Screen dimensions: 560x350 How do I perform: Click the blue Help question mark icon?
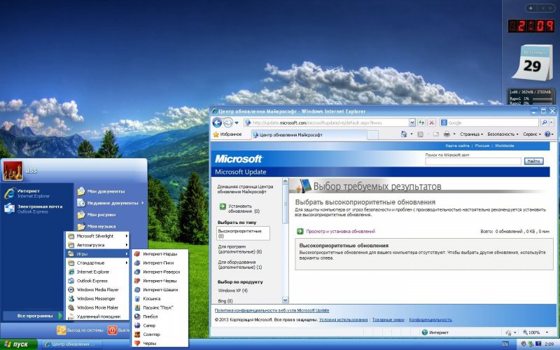[x=547, y=134]
